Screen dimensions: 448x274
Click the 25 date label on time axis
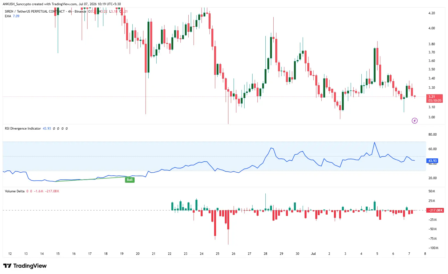click(217, 254)
